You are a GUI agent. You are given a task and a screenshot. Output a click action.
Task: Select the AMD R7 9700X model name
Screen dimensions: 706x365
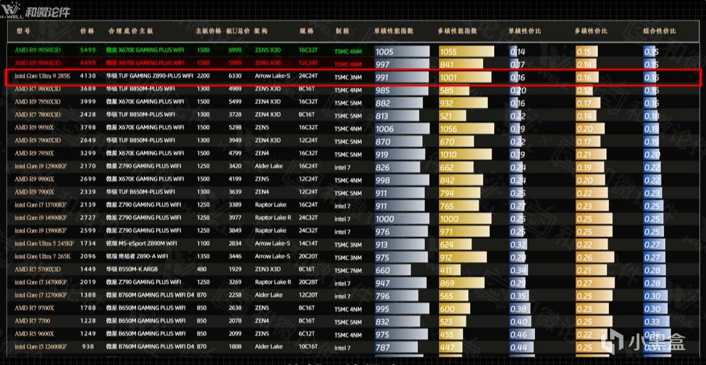coord(34,308)
